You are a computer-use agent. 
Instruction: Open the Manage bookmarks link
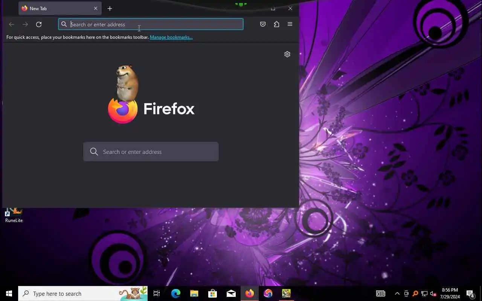[x=171, y=37]
